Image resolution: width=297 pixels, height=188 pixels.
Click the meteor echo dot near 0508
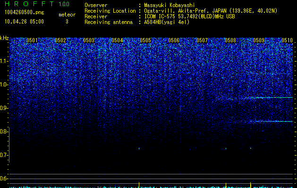pyautogui.click(x=226, y=149)
